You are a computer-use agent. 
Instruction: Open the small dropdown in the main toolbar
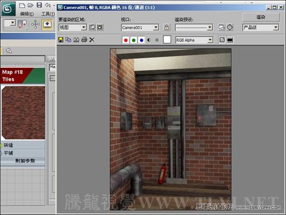(12, 23)
